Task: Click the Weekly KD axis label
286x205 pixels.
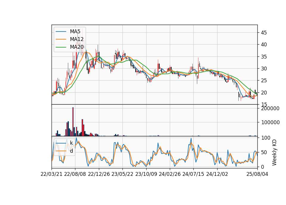Action: pos(274,152)
